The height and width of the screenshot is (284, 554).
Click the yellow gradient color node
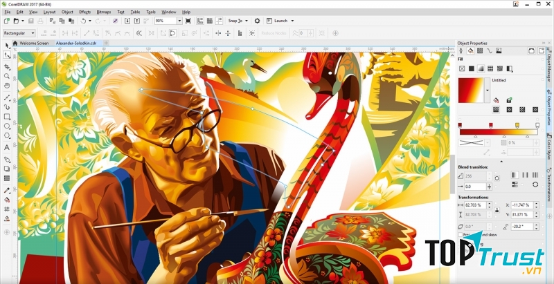[x=517, y=125]
